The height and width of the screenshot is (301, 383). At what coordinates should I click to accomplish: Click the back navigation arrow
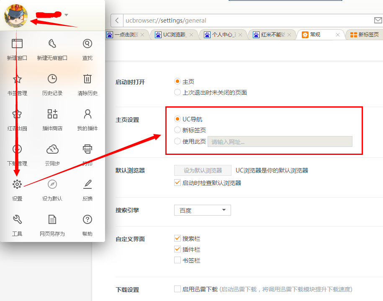point(117,21)
